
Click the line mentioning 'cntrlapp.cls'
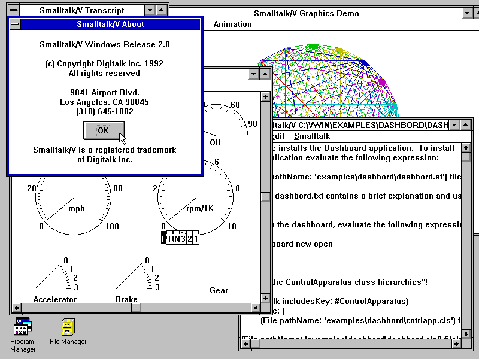click(x=360, y=320)
